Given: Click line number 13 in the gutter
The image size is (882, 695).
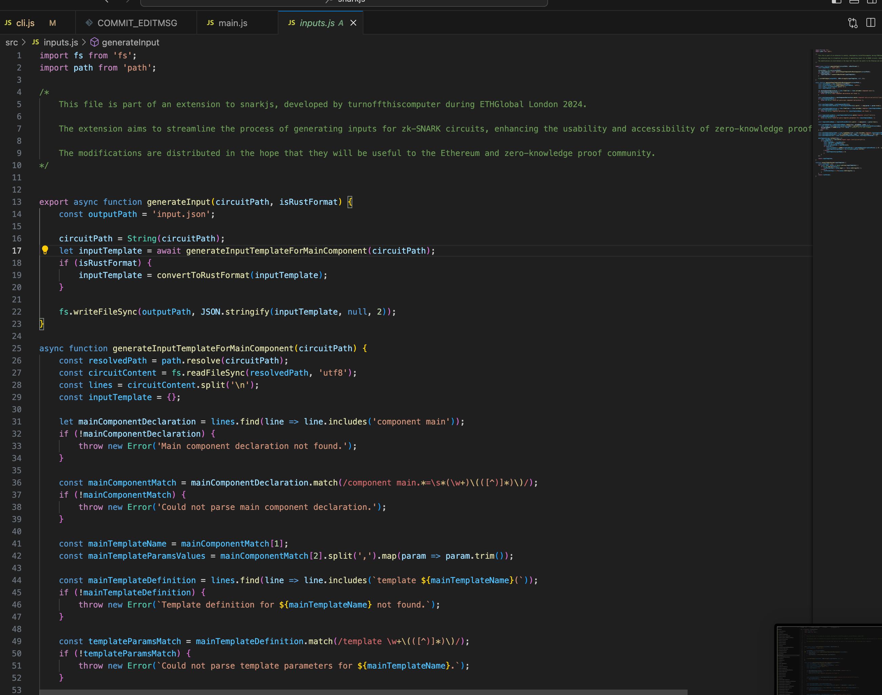Looking at the screenshot, I should tap(17, 202).
